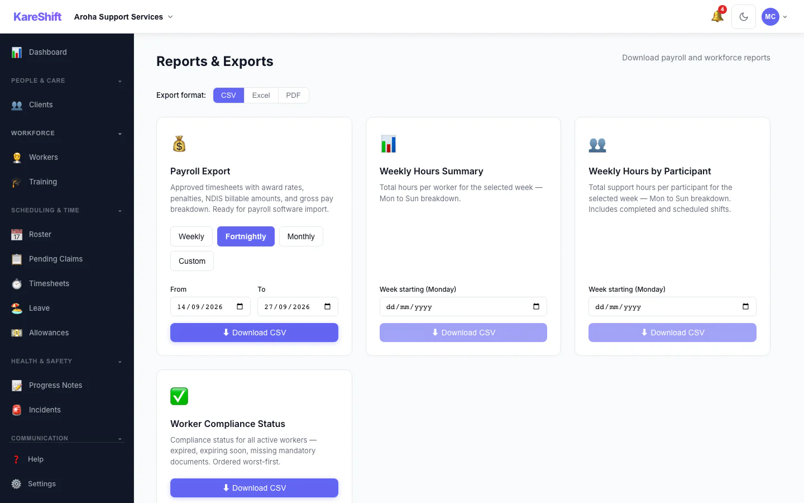Open Timesheets page from sidebar
804x503 pixels.
coord(49,283)
